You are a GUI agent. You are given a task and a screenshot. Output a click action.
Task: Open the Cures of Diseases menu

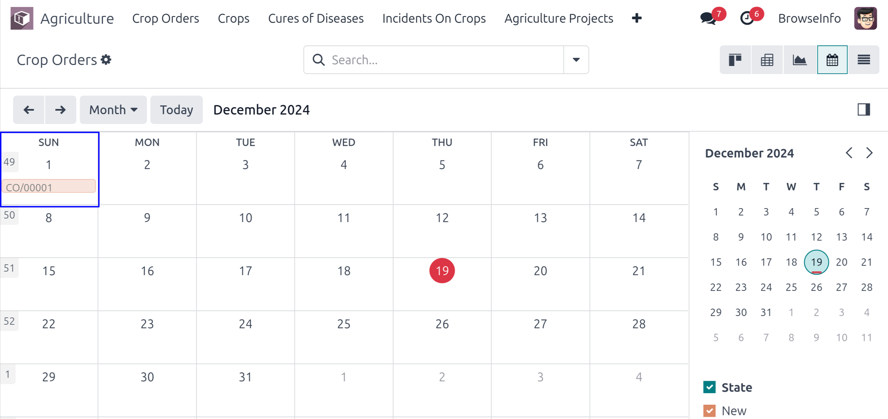pyautogui.click(x=316, y=18)
